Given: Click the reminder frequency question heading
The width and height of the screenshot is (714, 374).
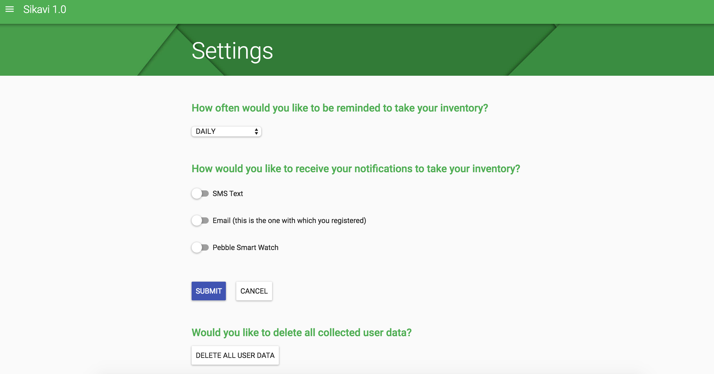Looking at the screenshot, I should coord(340,108).
